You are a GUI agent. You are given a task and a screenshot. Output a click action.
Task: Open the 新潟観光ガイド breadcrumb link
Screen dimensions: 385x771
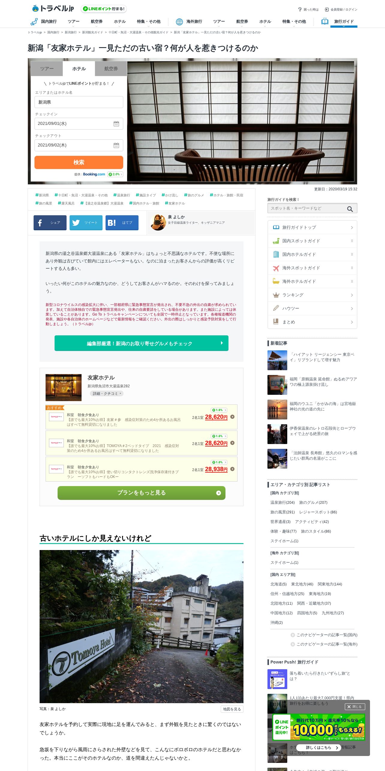92,32
